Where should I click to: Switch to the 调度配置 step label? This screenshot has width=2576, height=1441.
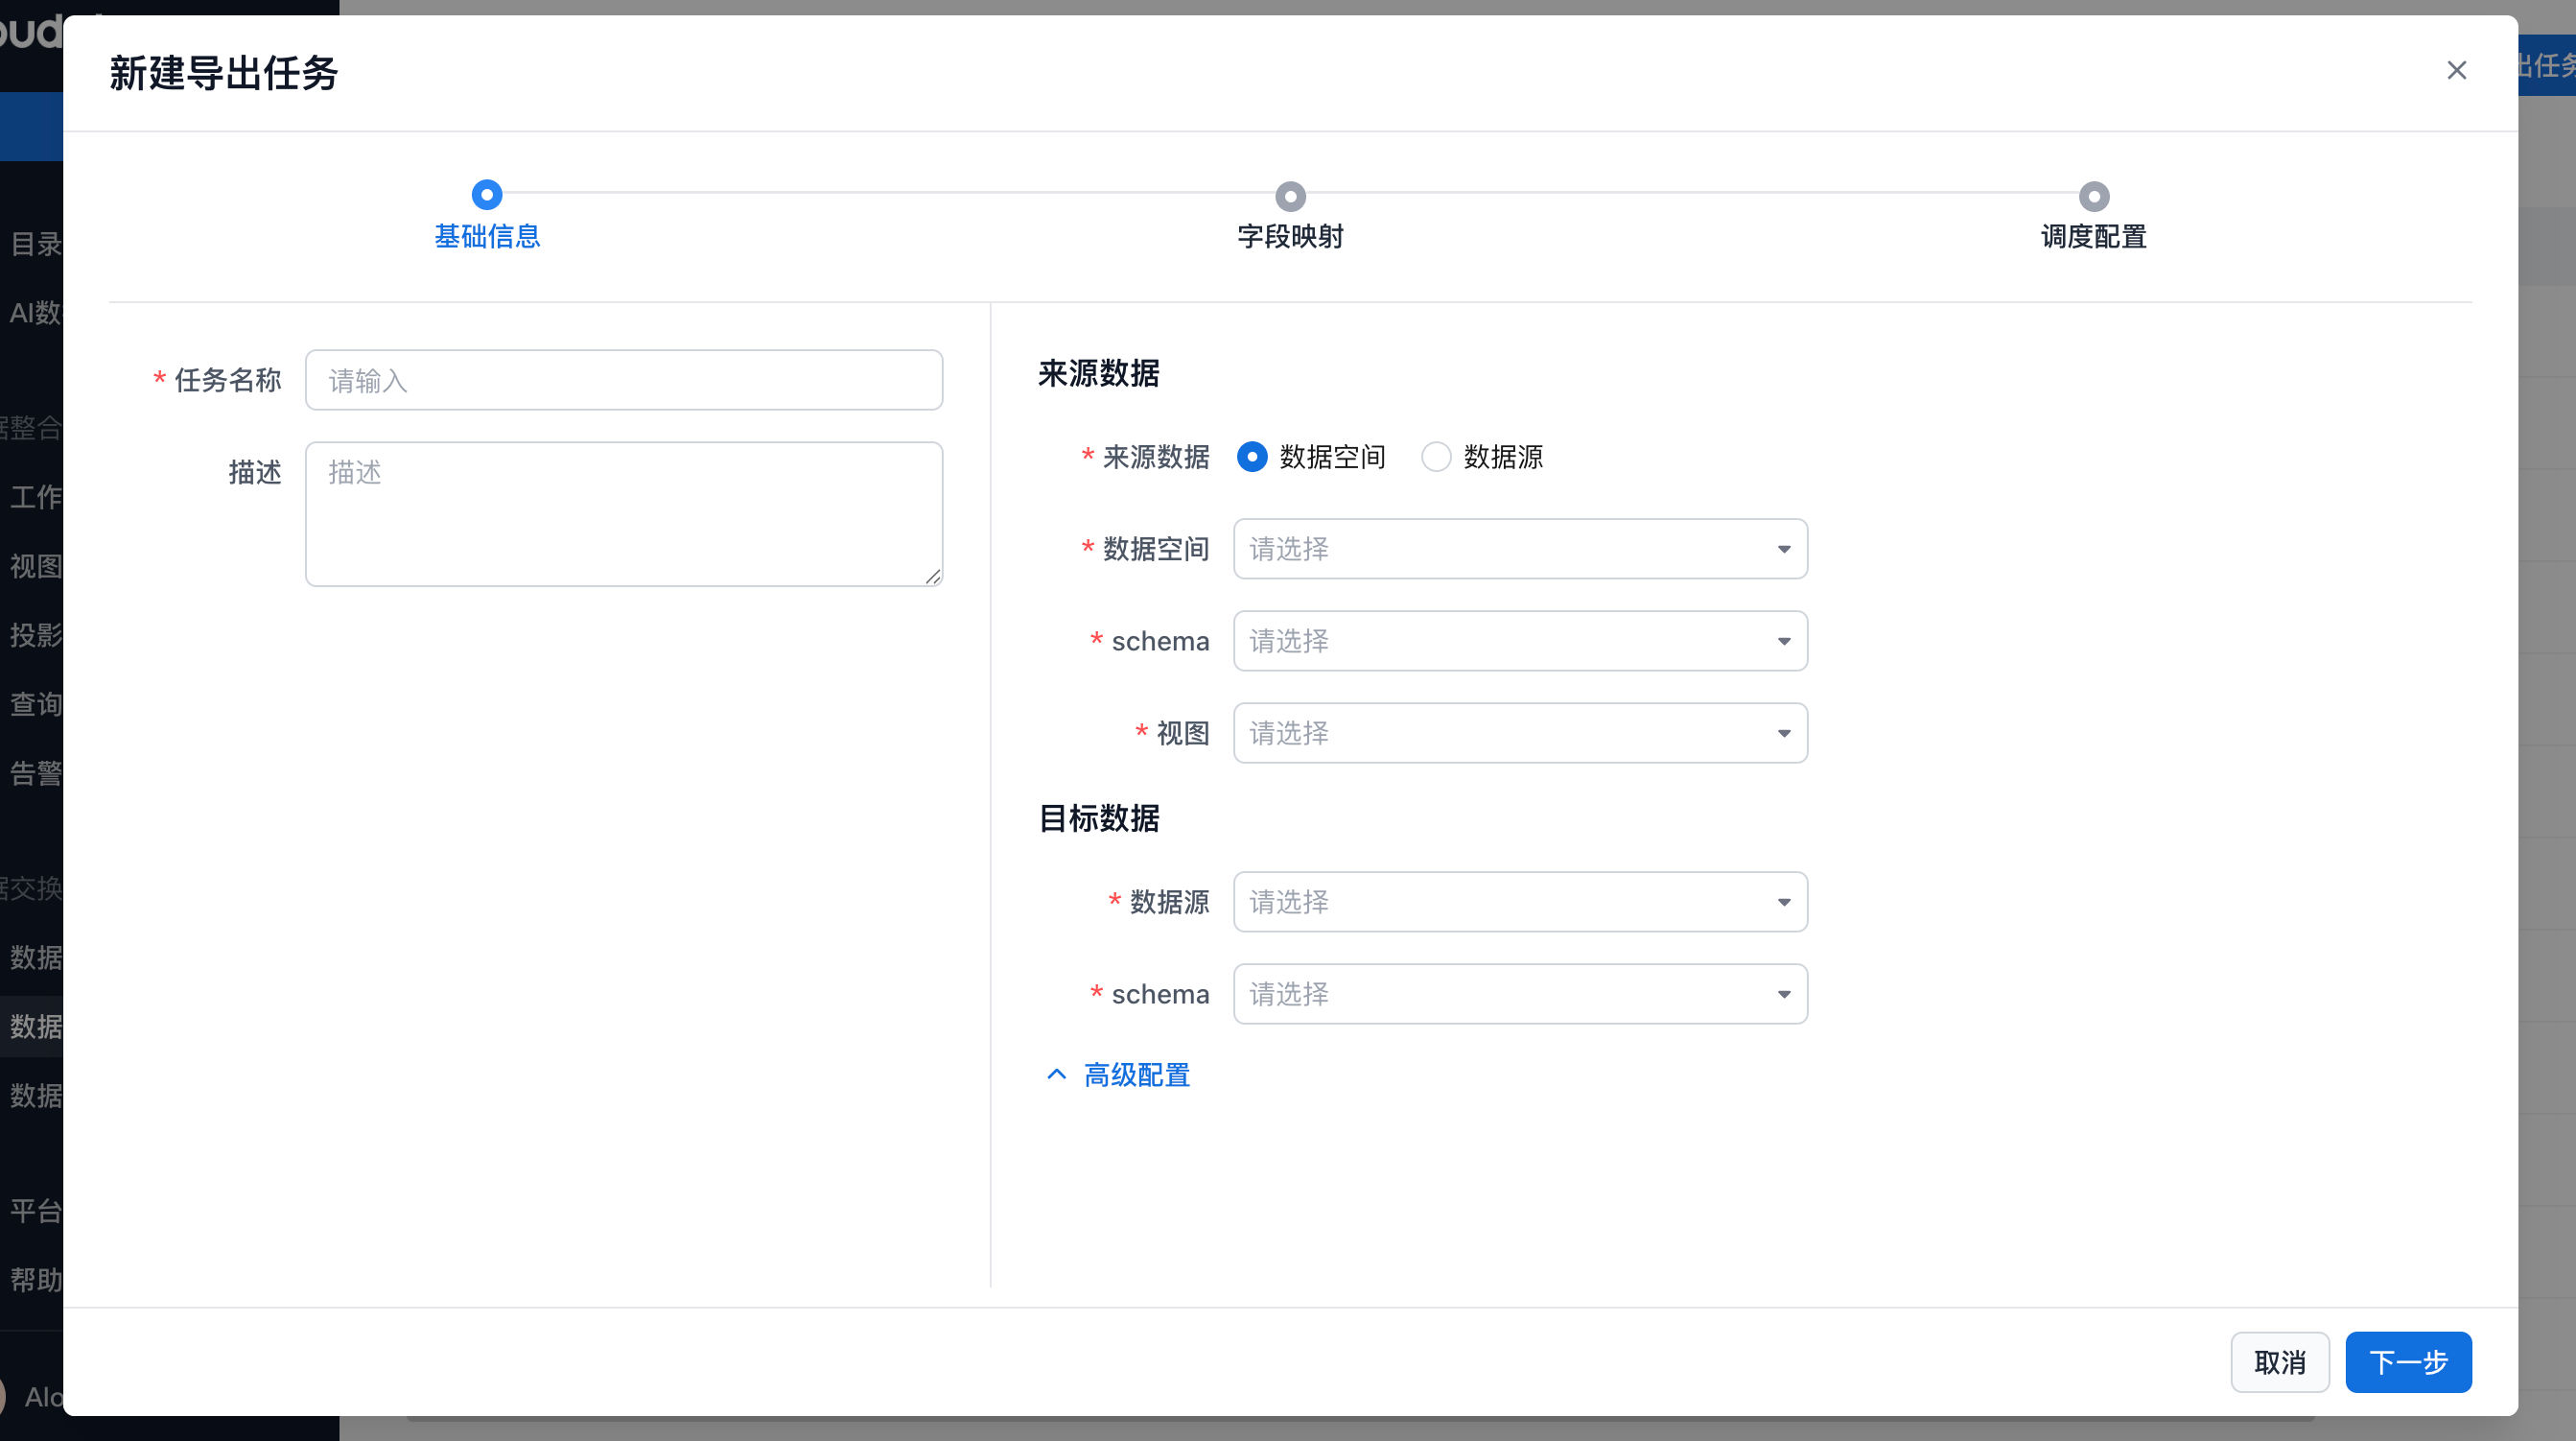point(2093,237)
